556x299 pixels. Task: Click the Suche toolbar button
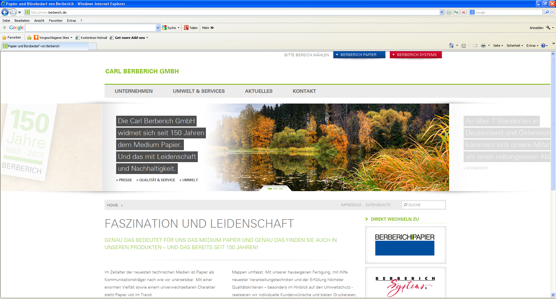coord(169,28)
